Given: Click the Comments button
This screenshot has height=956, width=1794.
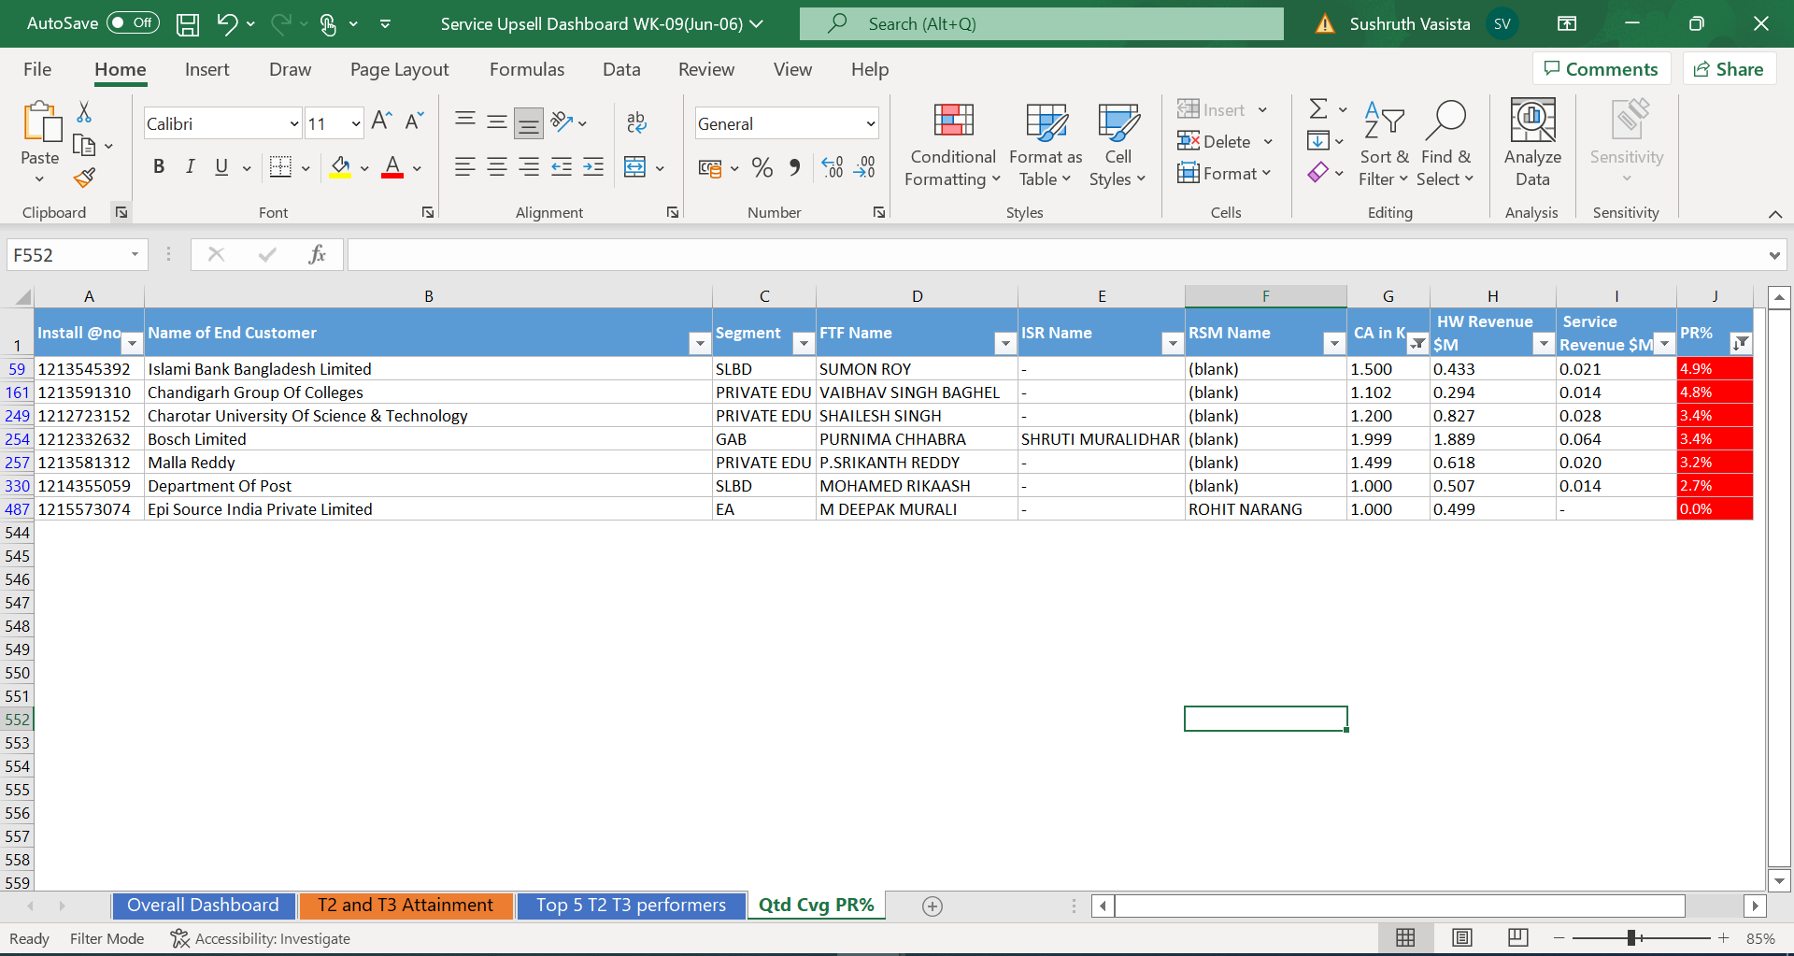Looking at the screenshot, I should coord(1602,69).
